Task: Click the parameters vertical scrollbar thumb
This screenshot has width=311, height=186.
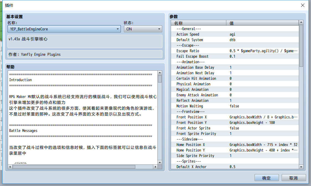Action: [x=301, y=46]
